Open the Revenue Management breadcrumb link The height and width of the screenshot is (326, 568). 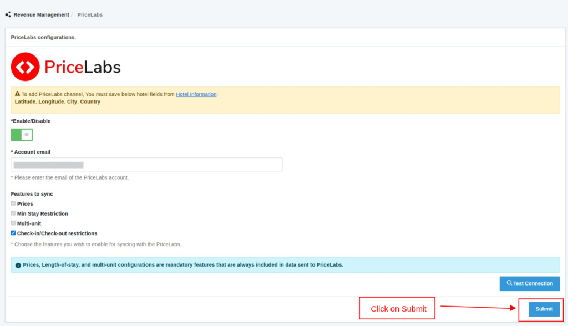point(41,15)
